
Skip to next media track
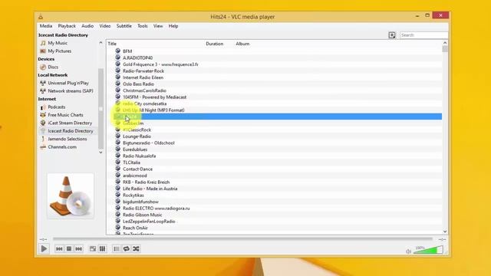78,248
